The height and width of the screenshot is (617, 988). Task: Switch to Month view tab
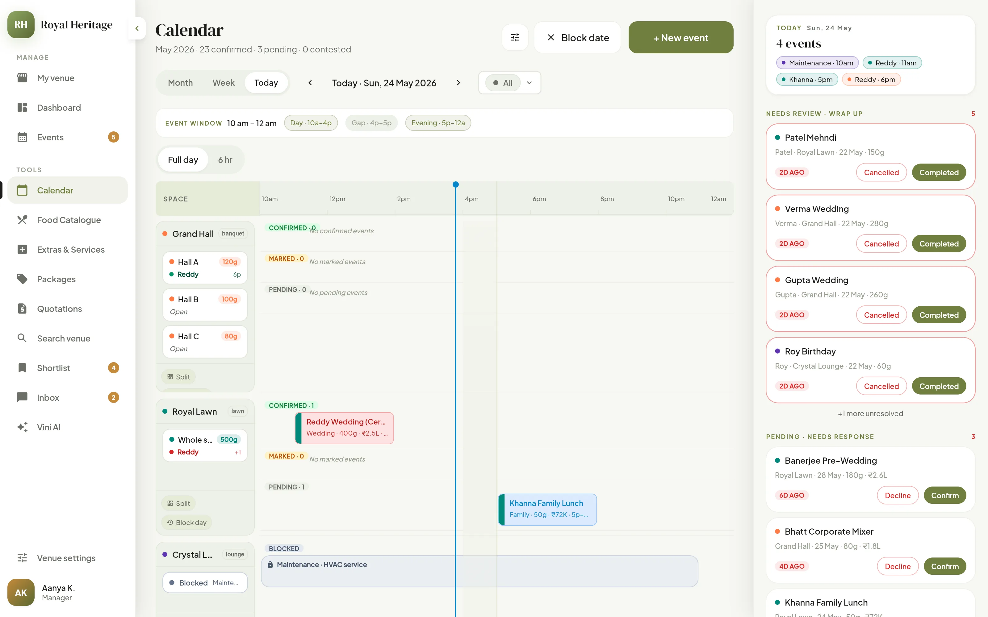180,83
